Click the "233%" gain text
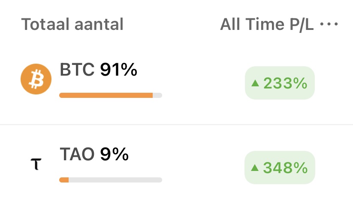The width and height of the screenshot is (353, 206). (x=286, y=83)
